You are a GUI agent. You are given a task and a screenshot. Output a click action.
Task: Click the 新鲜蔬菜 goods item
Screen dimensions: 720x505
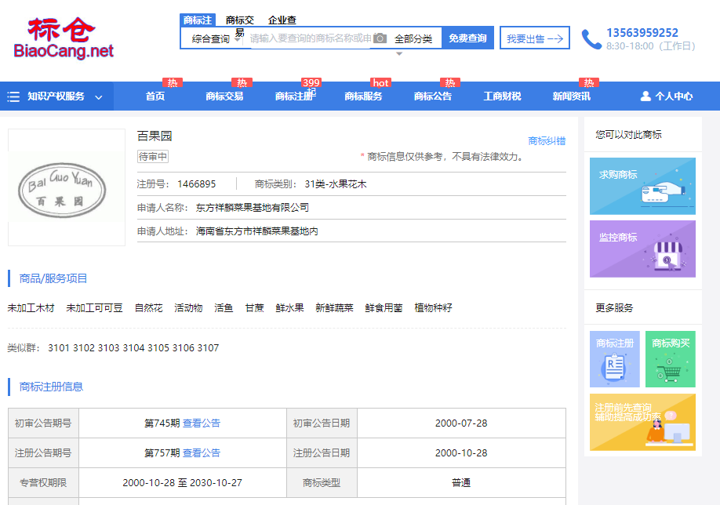(x=334, y=308)
